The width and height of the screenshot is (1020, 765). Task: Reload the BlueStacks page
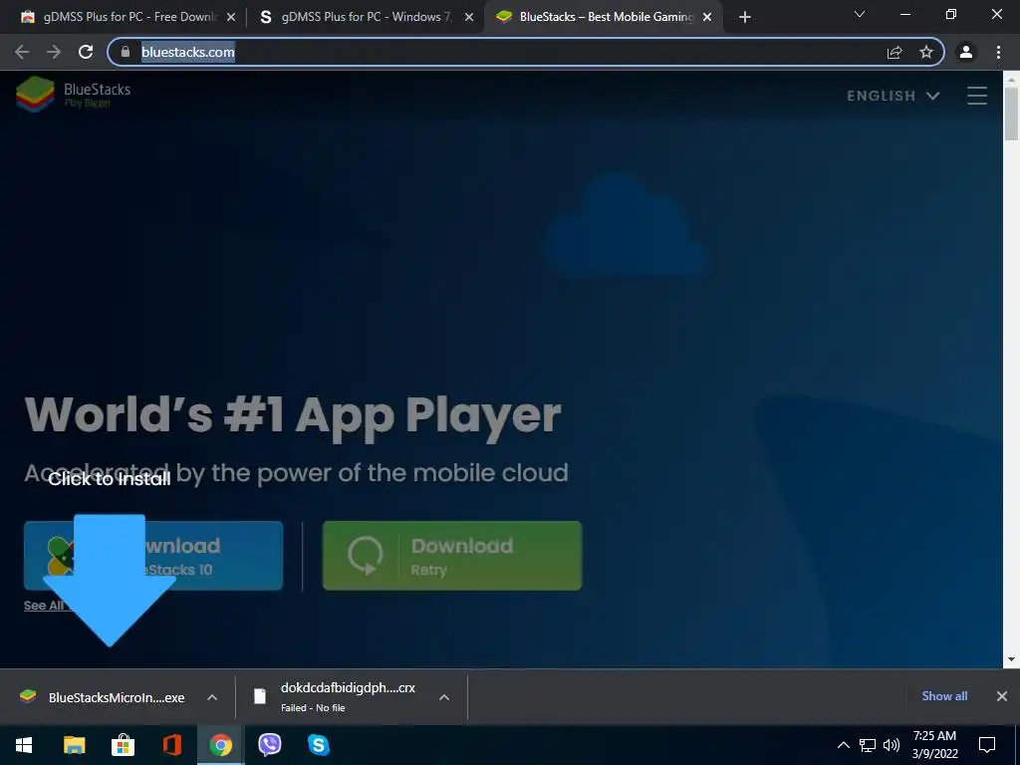tap(86, 52)
